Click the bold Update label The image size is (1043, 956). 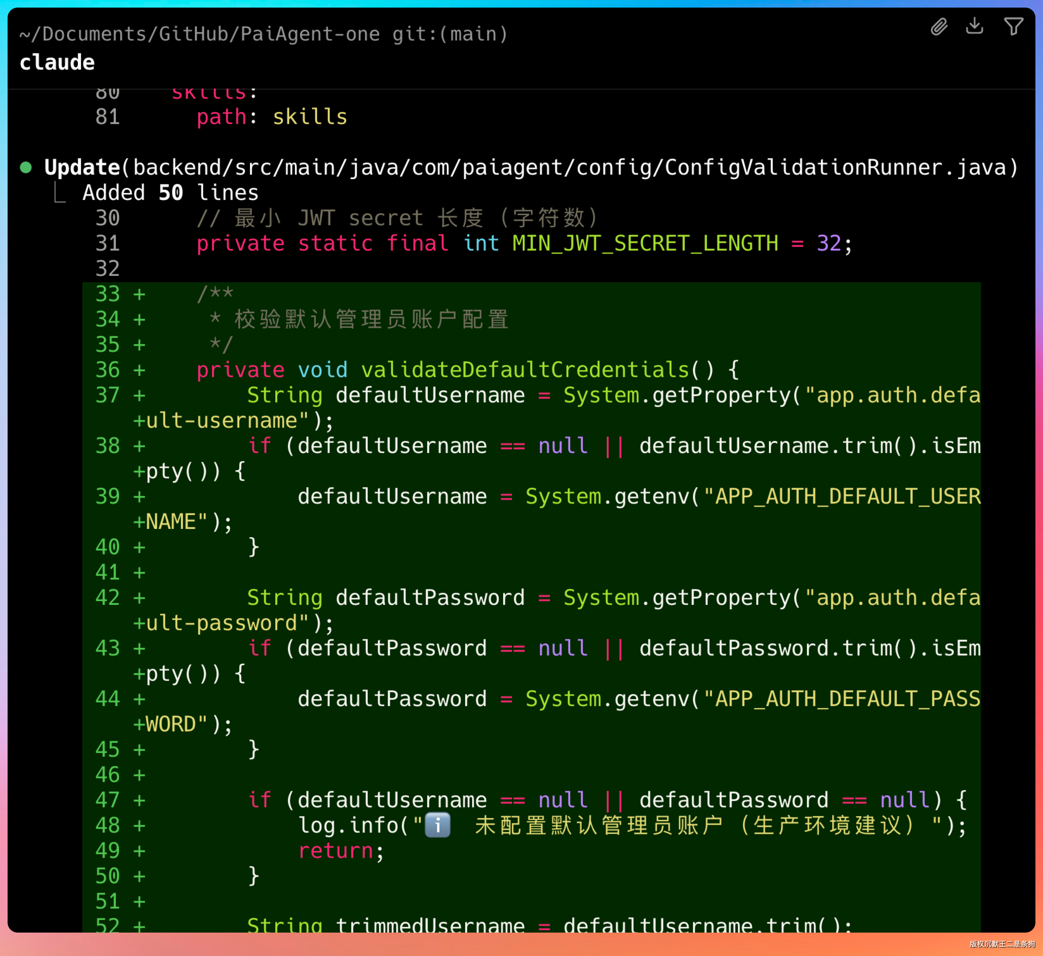pos(82,168)
